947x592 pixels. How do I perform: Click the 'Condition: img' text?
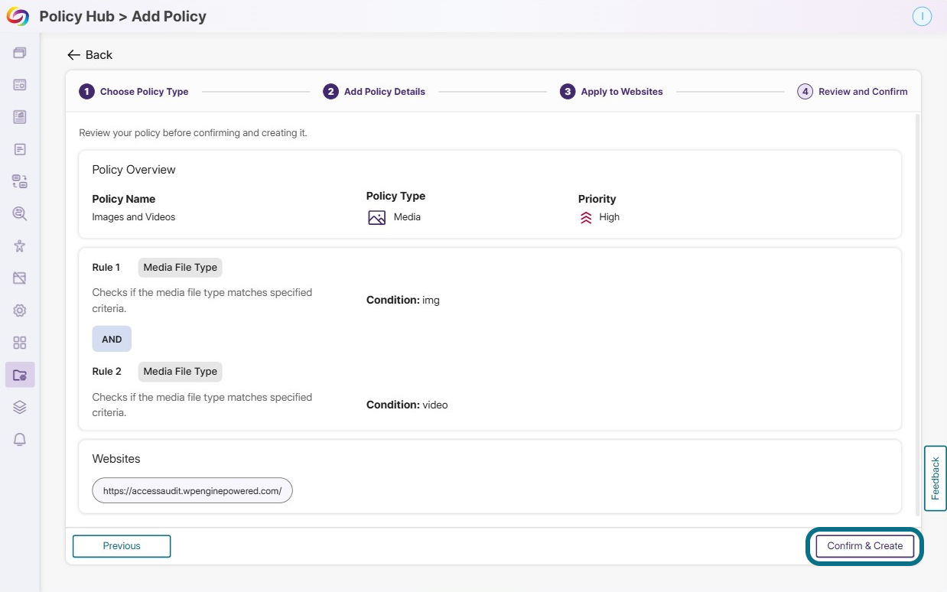pos(403,301)
